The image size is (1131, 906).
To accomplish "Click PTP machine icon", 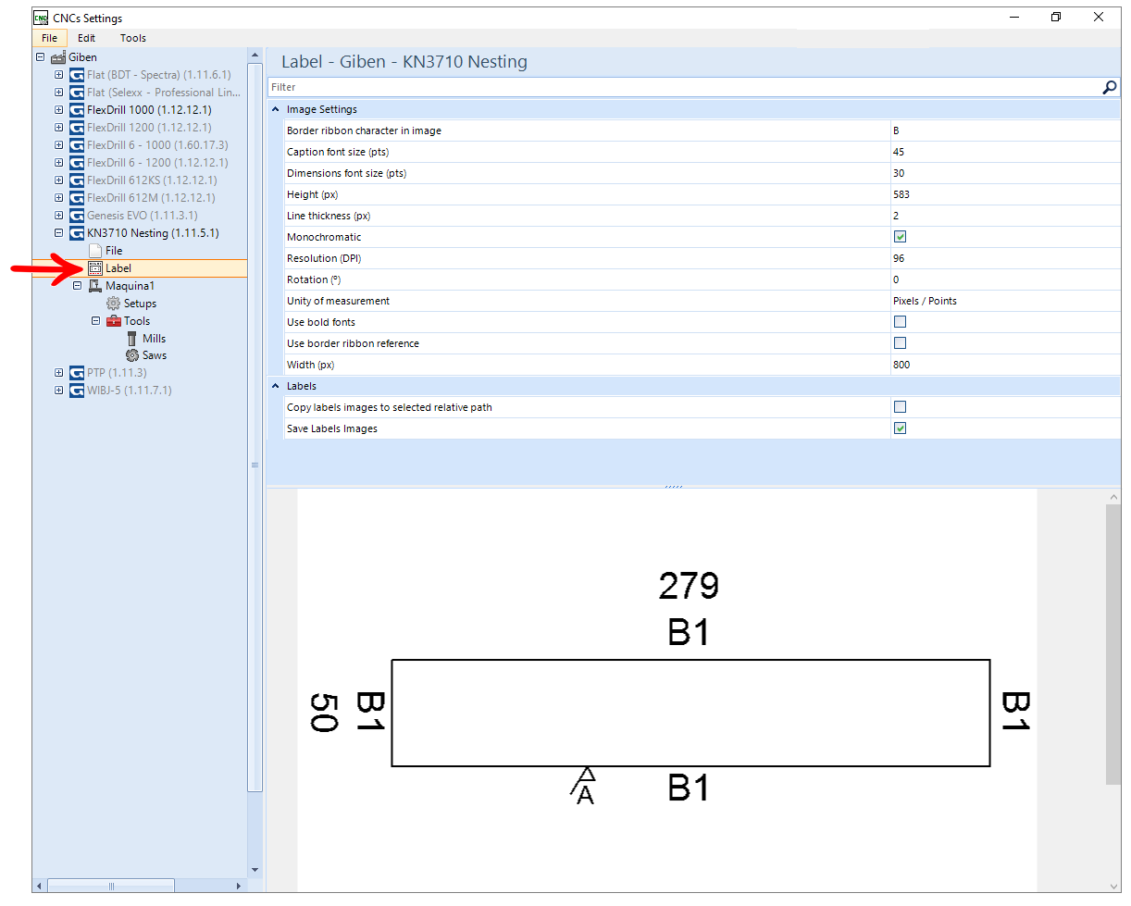I will 77,373.
